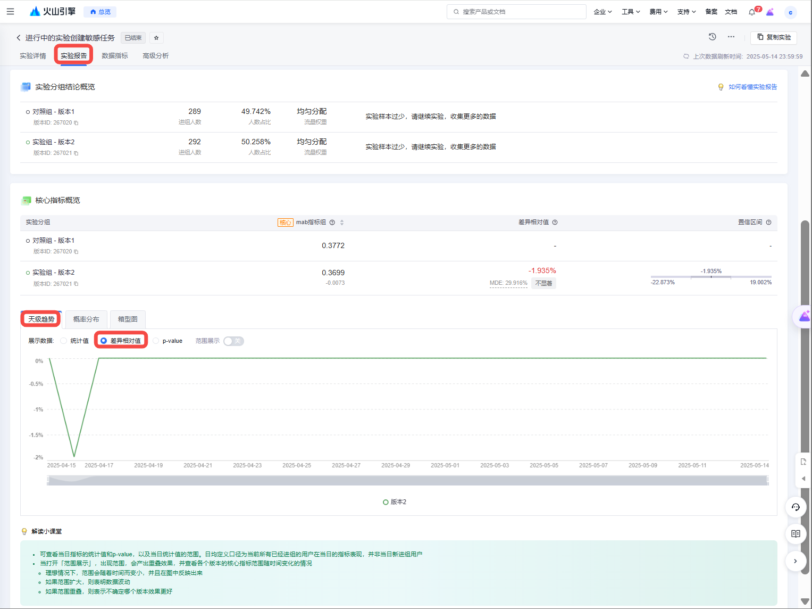Screen dimensions: 812x609
Task: Click the chart date range slider bar
Action: click(x=408, y=480)
